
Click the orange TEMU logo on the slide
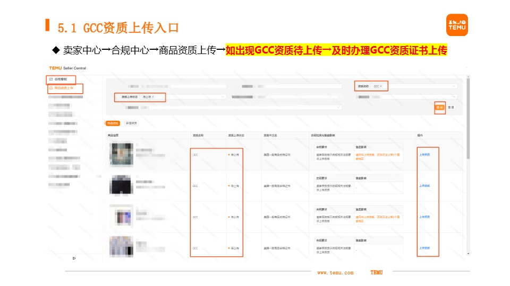point(457,25)
